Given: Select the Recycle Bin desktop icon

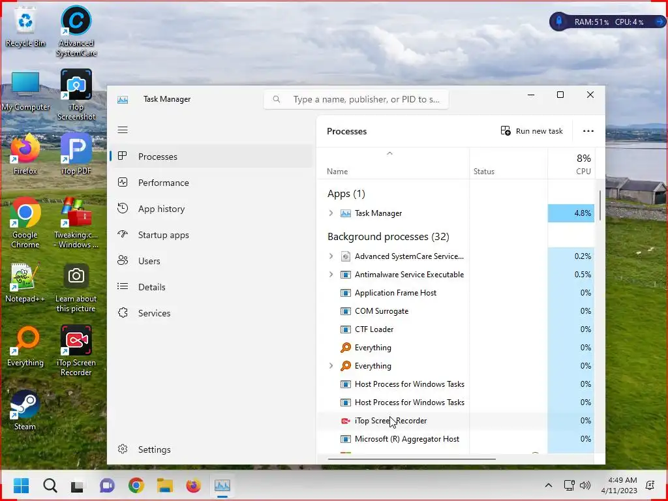Looking at the screenshot, I should (x=25, y=27).
